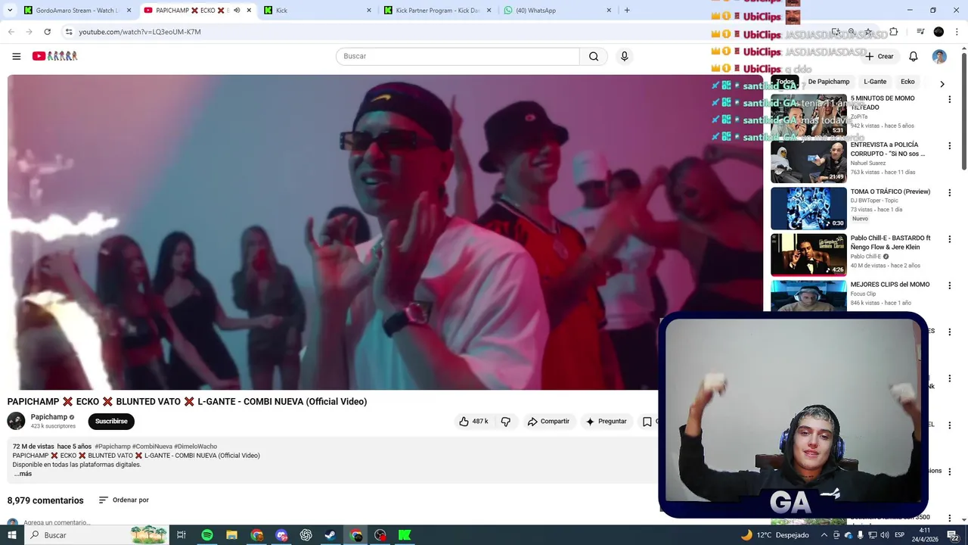
Task: Open the Chrome tab search dropdown arrow
Action: tap(10, 11)
